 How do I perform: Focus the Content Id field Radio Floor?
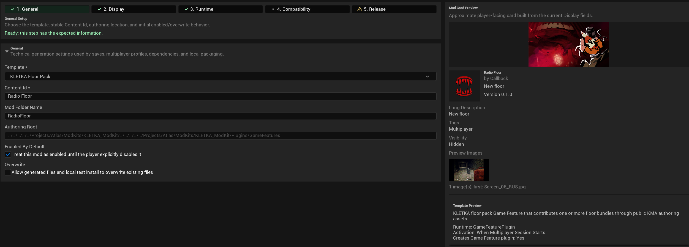click(220, 96)
